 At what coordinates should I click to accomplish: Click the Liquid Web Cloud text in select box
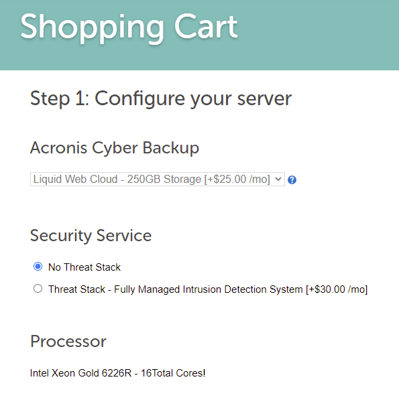[75, 180]
